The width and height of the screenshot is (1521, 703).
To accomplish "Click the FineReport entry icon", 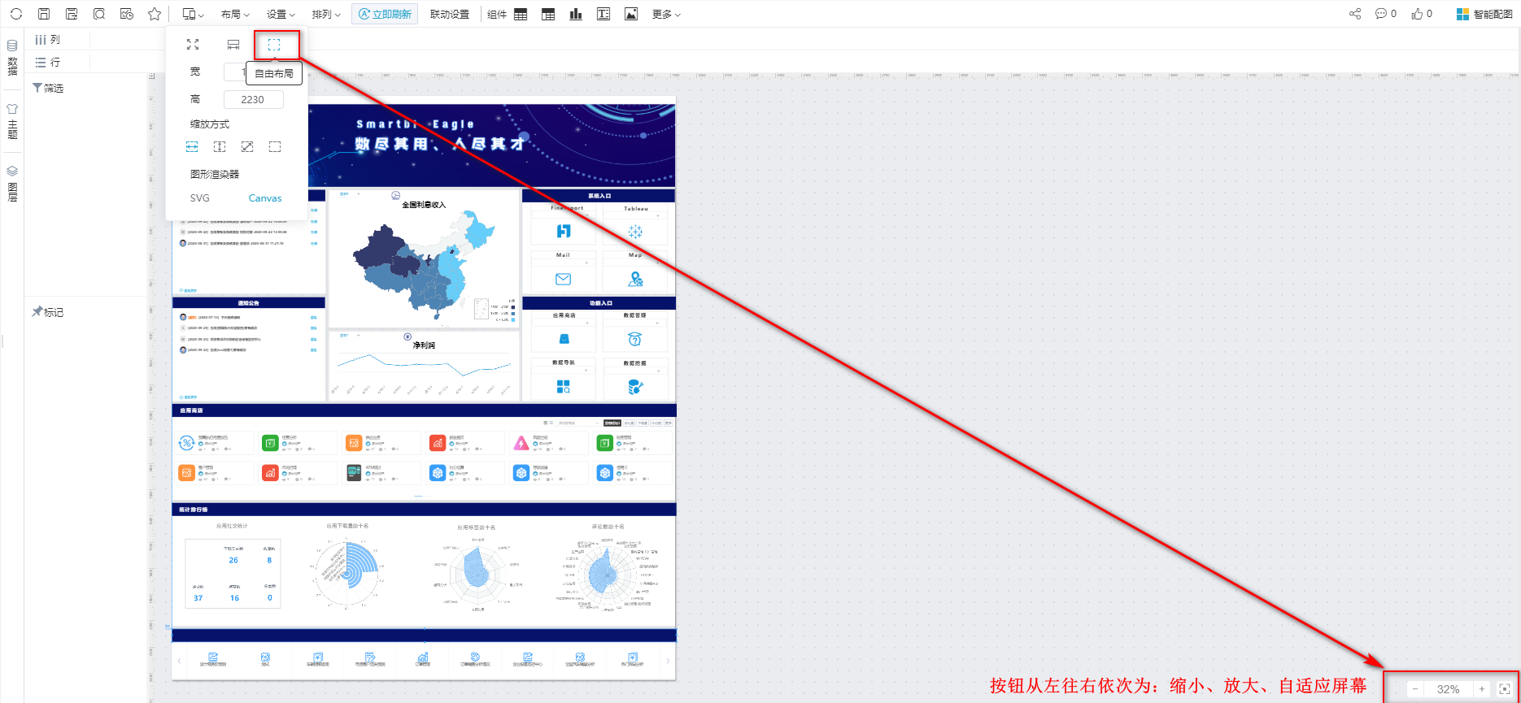I will click(x=564, y=232).
